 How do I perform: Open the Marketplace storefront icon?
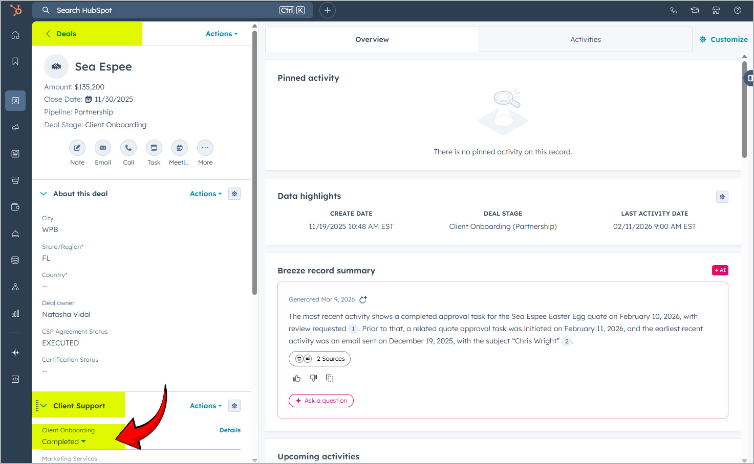click(x=716, y=10)
